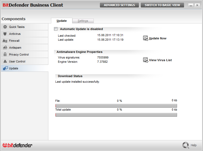This screenshot has width=203, height=151.
Task: Switch to Basic View
Action: (162, 5)
